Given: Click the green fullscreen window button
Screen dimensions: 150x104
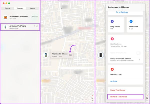Looking at the screenshot, I should point(9,3).
